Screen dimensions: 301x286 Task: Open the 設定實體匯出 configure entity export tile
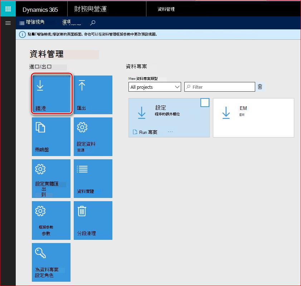click(x=51, y=179)
